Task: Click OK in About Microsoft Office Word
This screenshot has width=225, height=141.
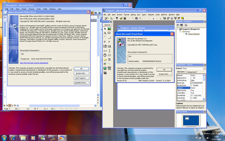Action: coord(81,69)
